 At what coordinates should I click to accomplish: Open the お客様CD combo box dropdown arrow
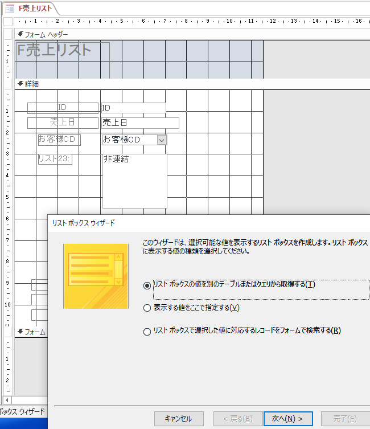162,140
